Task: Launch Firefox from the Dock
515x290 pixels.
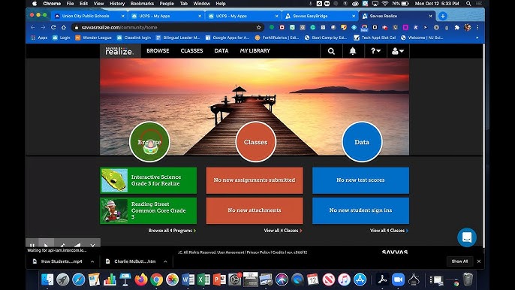Action: (141, 279)
